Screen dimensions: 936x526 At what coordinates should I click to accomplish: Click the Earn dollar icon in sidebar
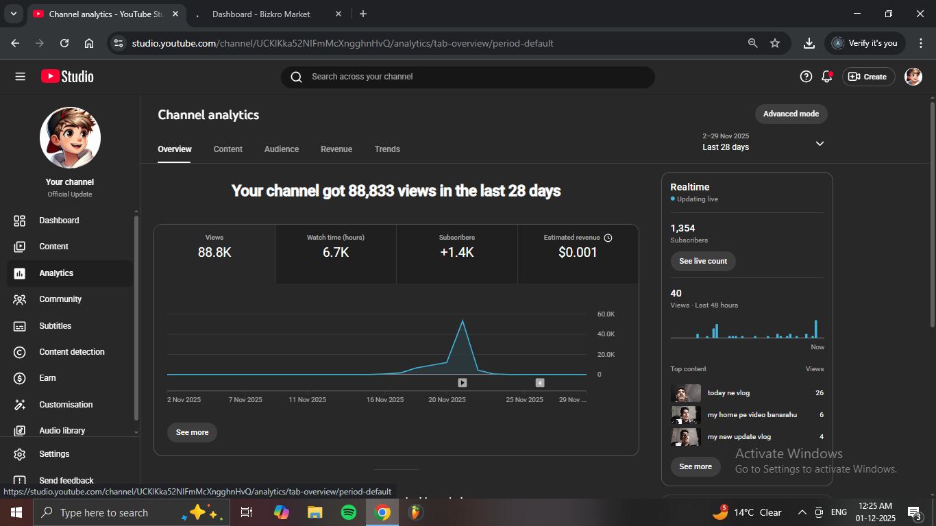point(20,378)
